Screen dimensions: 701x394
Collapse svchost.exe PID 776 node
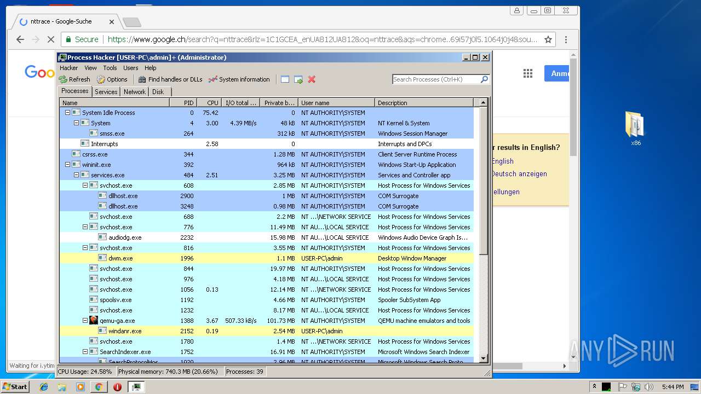85,227
